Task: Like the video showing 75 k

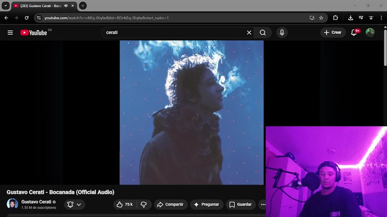Action: [x=125, y=204]
